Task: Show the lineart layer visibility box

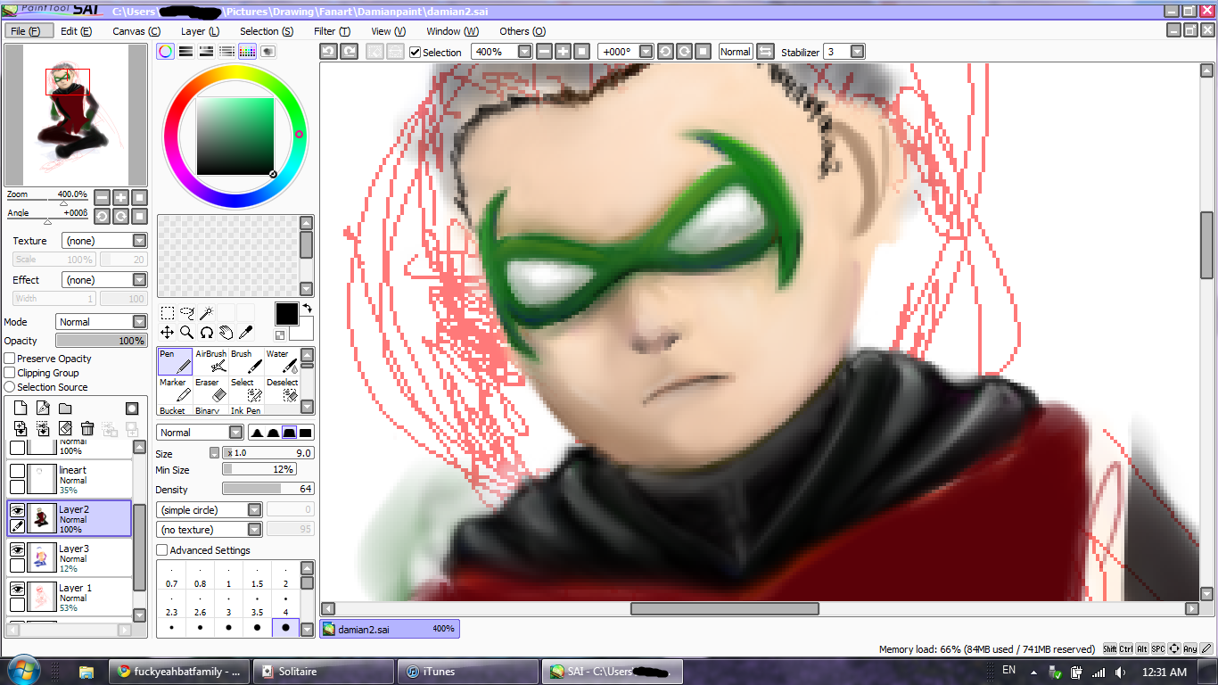Action: pyautogui.click(x=17, y=471)
